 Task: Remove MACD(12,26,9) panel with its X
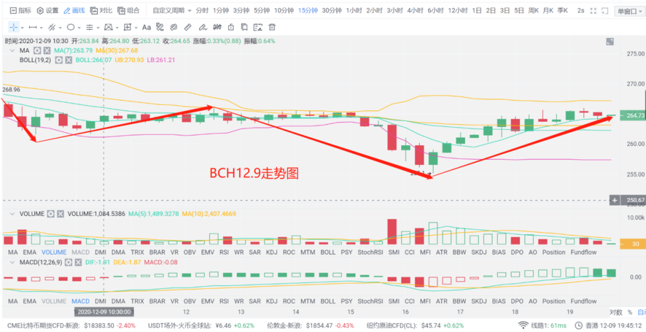pos(79,262)
